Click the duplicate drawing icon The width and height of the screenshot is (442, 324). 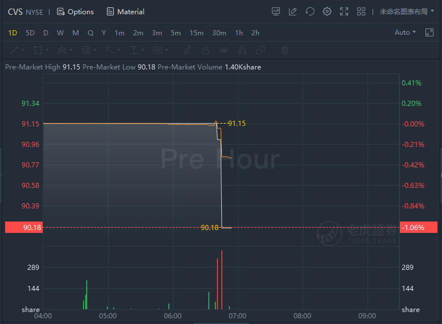tap(261, 50)
